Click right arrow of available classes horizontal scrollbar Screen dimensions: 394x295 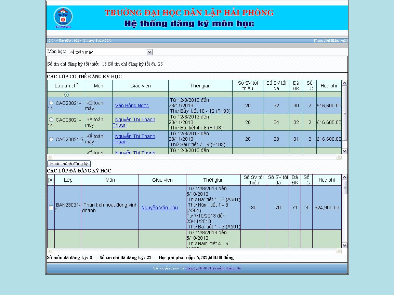(339, 157)
